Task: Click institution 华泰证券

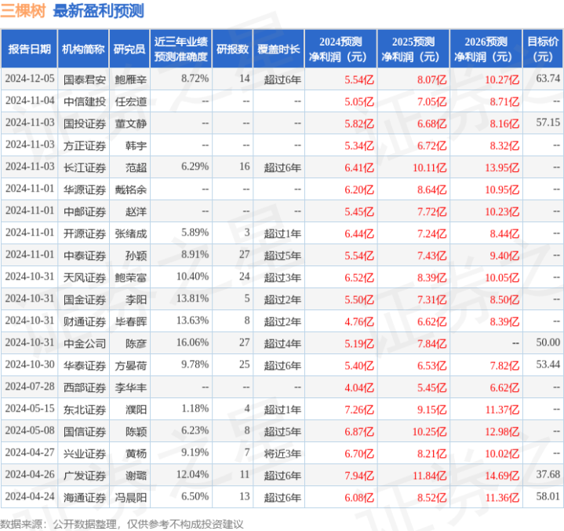Action: click(x=85, y=365)
